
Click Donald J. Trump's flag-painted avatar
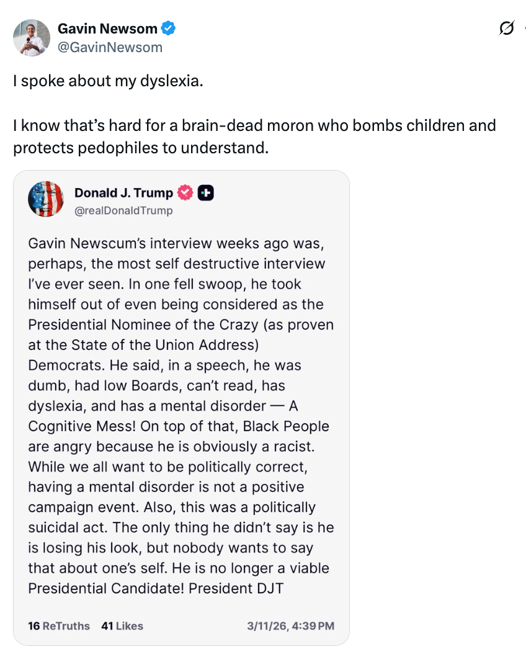[46, 199]
